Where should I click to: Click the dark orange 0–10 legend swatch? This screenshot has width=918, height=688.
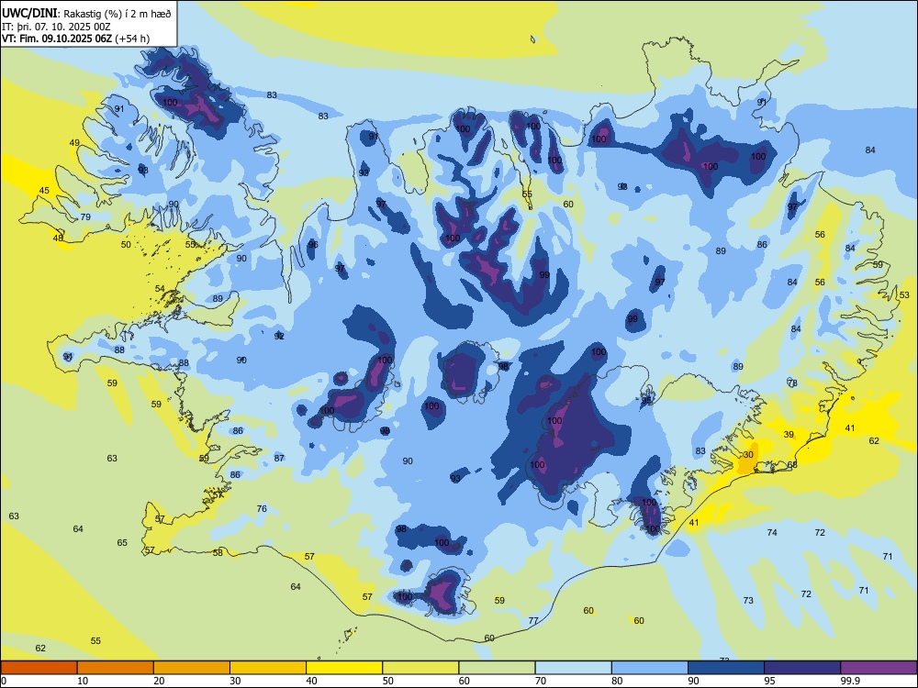(39, 668)
